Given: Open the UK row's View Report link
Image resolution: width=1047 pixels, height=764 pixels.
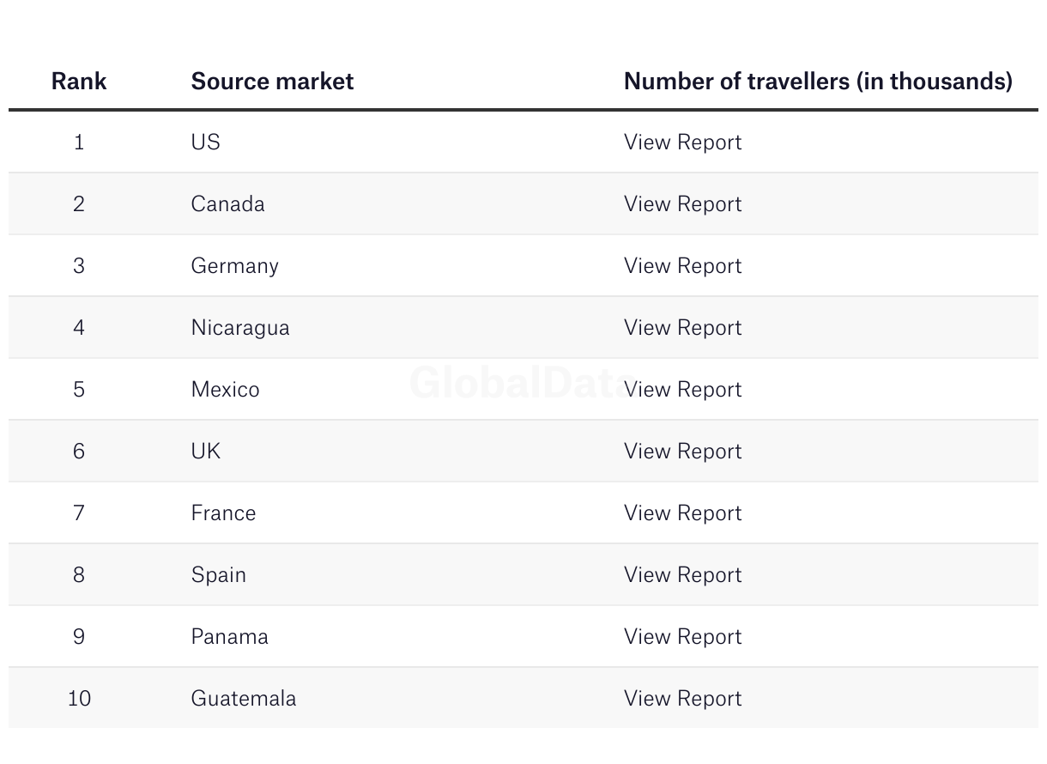Looking at the screenshot, I should 682,451.
